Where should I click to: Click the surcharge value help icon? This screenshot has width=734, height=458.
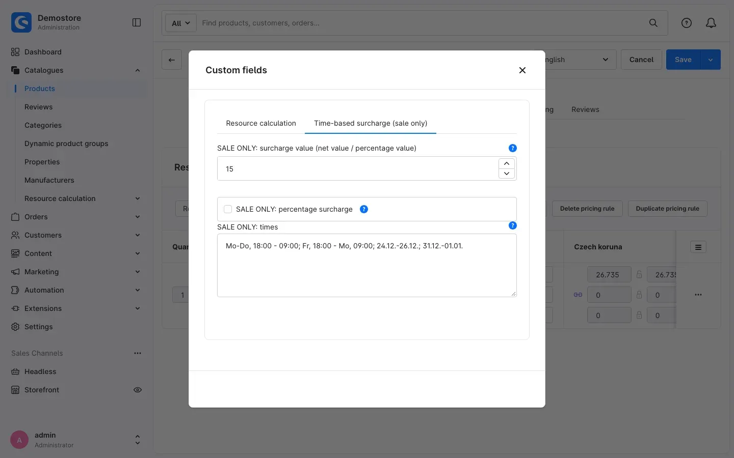point(513,148)
